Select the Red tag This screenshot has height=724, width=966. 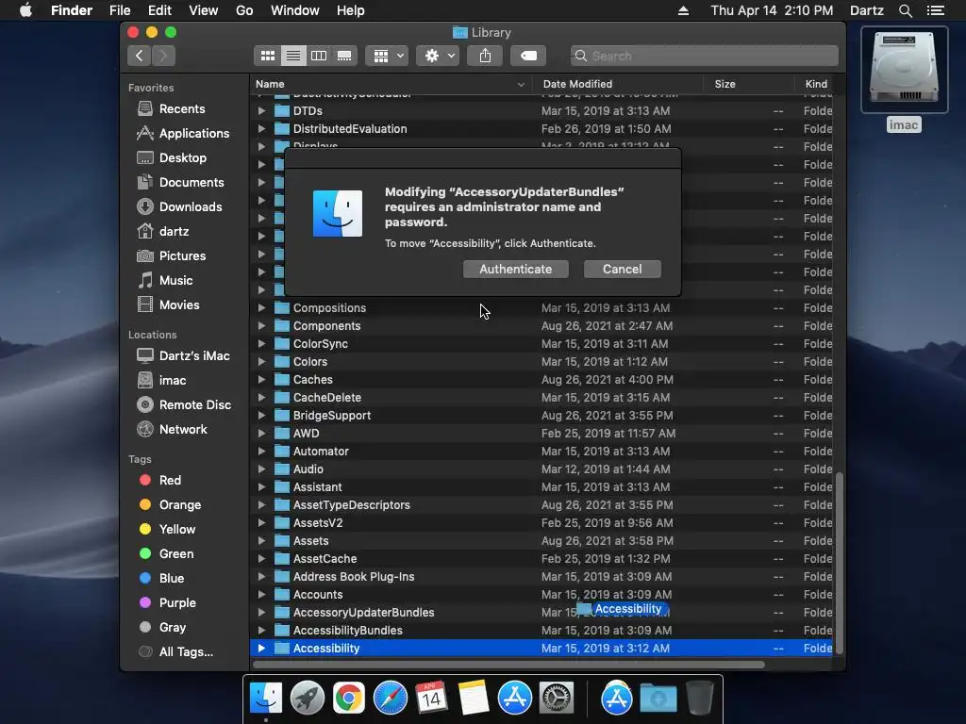(x=160, y=480)
